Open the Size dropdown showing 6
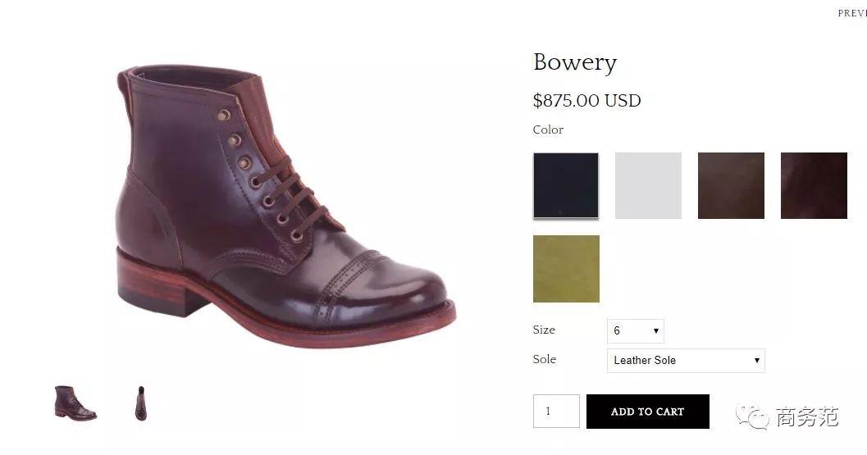 pyautogui.click(x=635, y=331)
